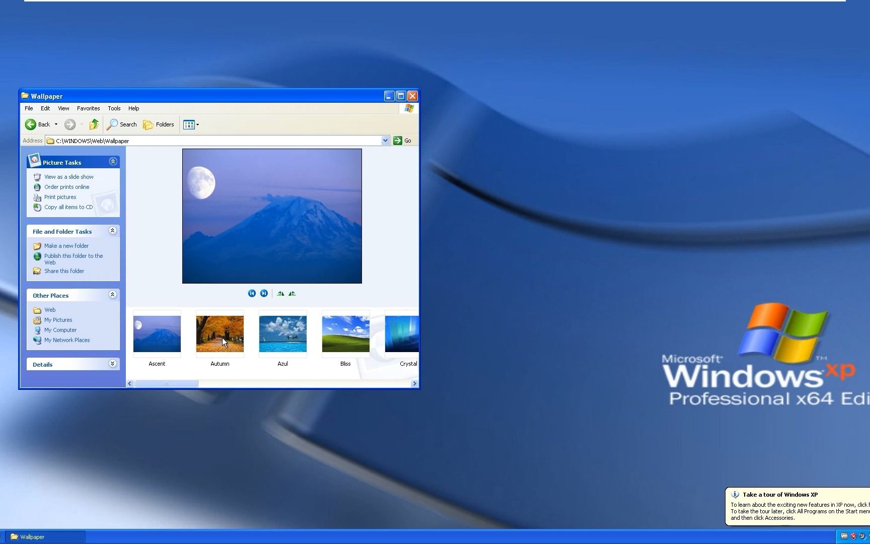Viewport: 870px width, 544px height.
Task: Show the next image in filmstrip
Action: point(264,293)
